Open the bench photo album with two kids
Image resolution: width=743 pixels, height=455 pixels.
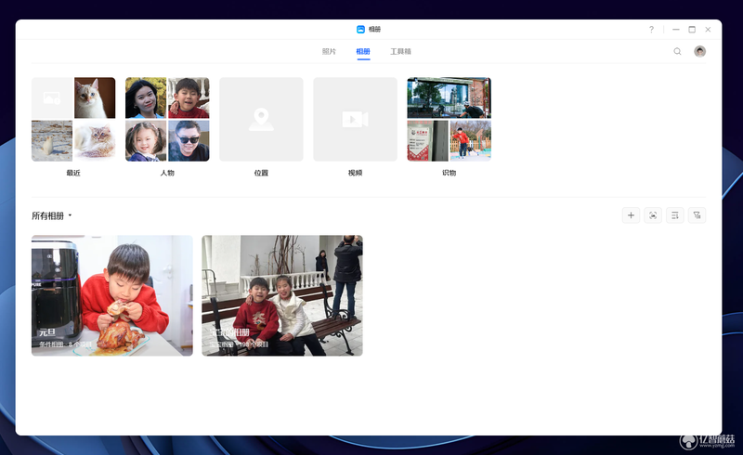tap(282, 295)
